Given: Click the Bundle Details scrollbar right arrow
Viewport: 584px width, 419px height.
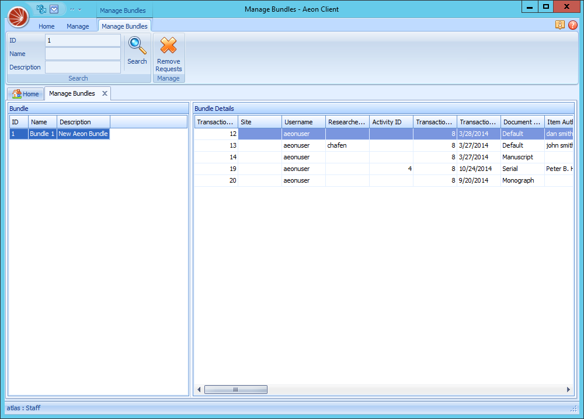Looking at the screenshot, I should (x=568, y=389).
